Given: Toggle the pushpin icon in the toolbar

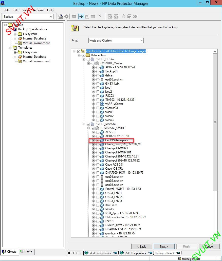Looking at the screenshot, I should coord(81,16).
